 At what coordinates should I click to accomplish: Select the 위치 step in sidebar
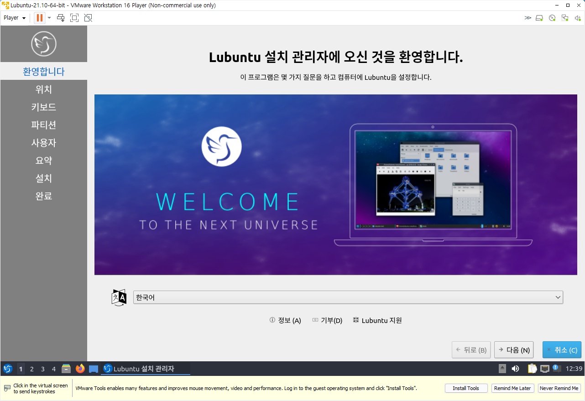[44, 89]
